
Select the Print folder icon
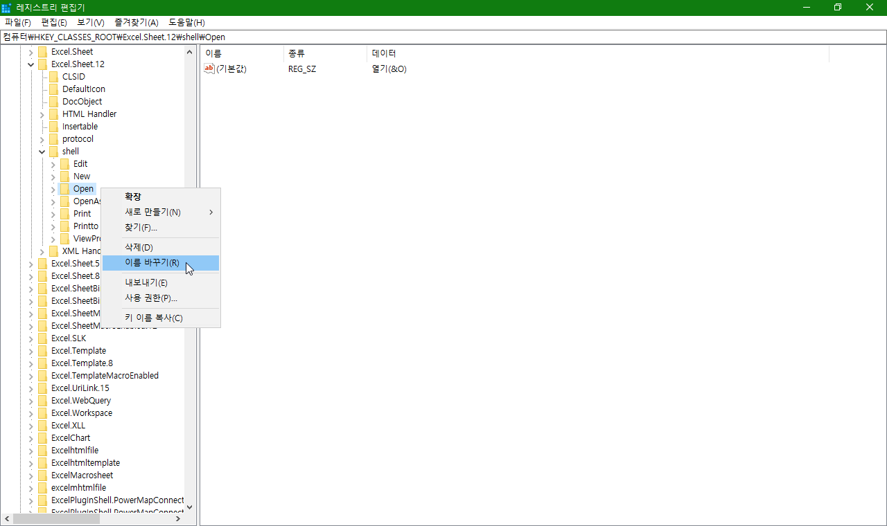point(64,214)
